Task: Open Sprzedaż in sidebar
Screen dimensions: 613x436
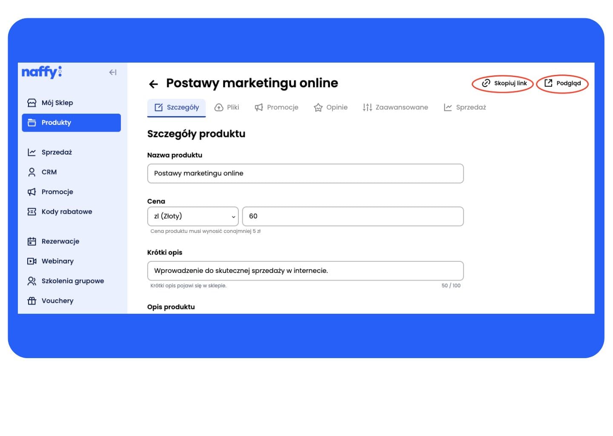Action: pos(71,152)
